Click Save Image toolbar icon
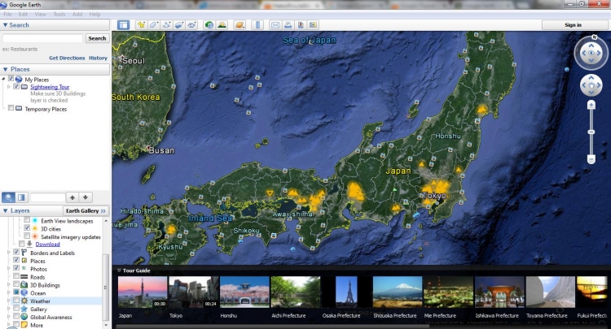The width and height of the screenshot is (611, 329). click(x=301, y=25)
